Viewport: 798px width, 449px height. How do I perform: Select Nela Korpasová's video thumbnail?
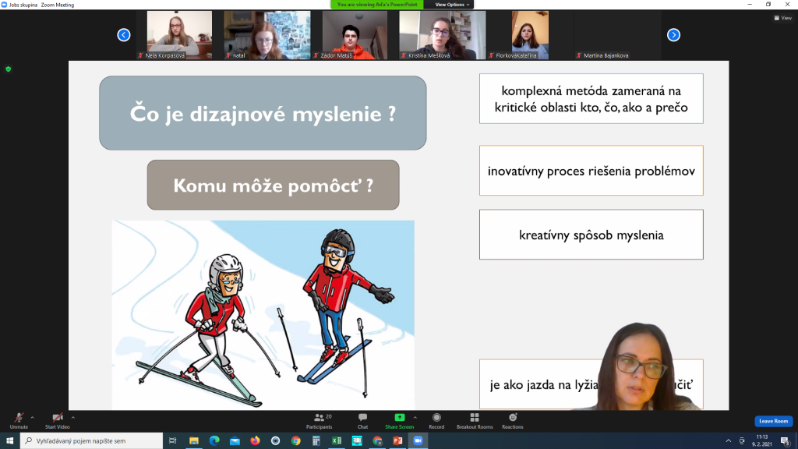click(x=179, y=35)
